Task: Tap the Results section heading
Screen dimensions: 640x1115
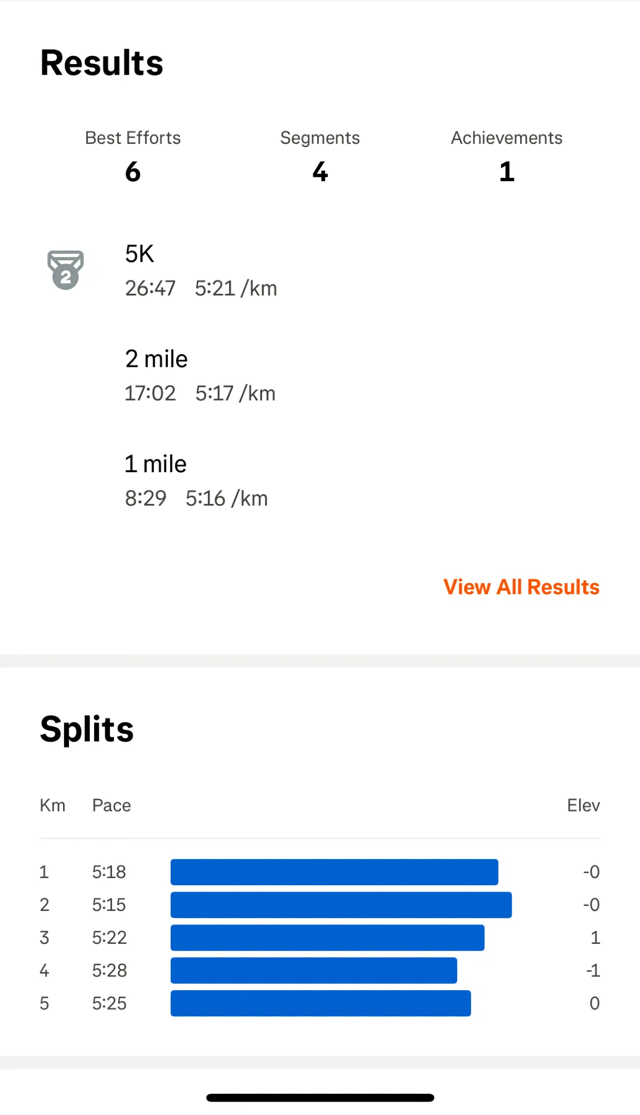Action: click(x=102, y=62)
